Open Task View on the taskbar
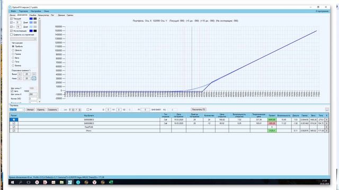Viewport: 339px width, 190px height. 29,182
